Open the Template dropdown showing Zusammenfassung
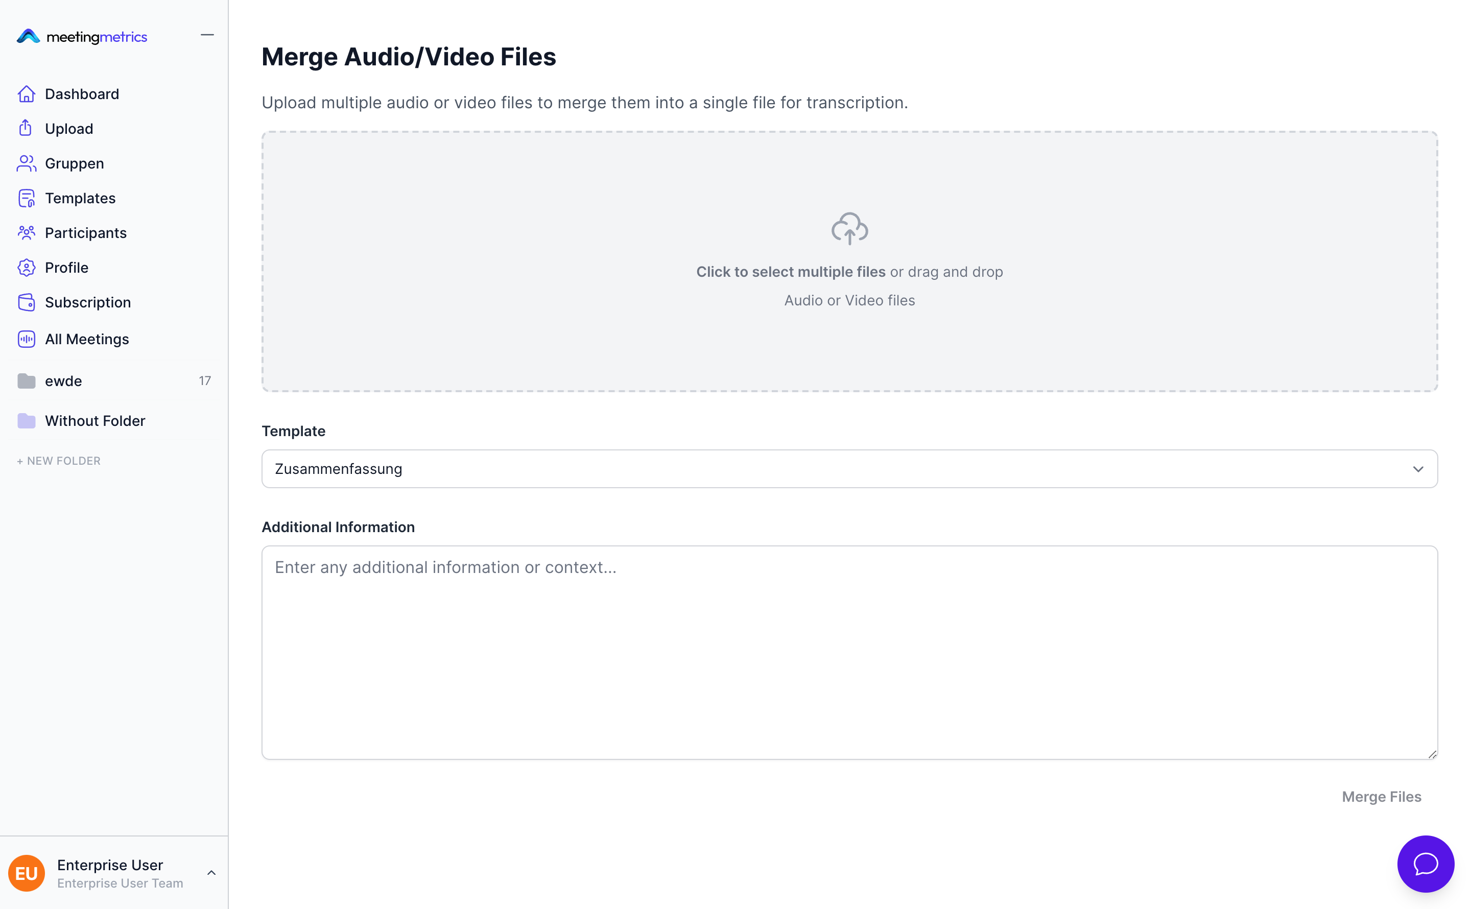This screenshot has width=1471, height=909. click(849, 469)
